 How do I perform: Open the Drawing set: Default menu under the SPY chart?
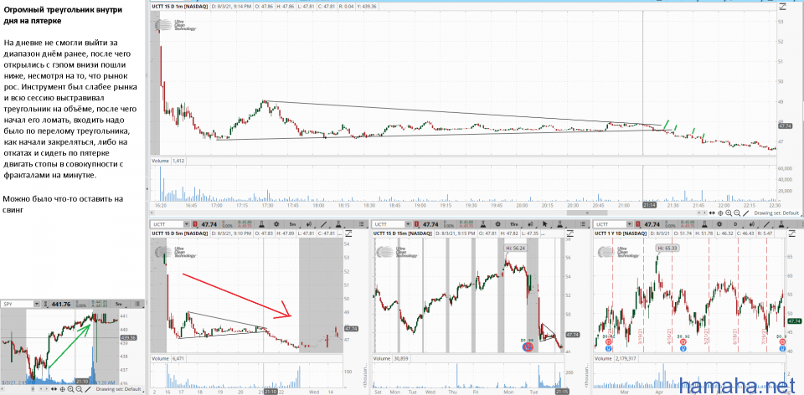[119, 389]
